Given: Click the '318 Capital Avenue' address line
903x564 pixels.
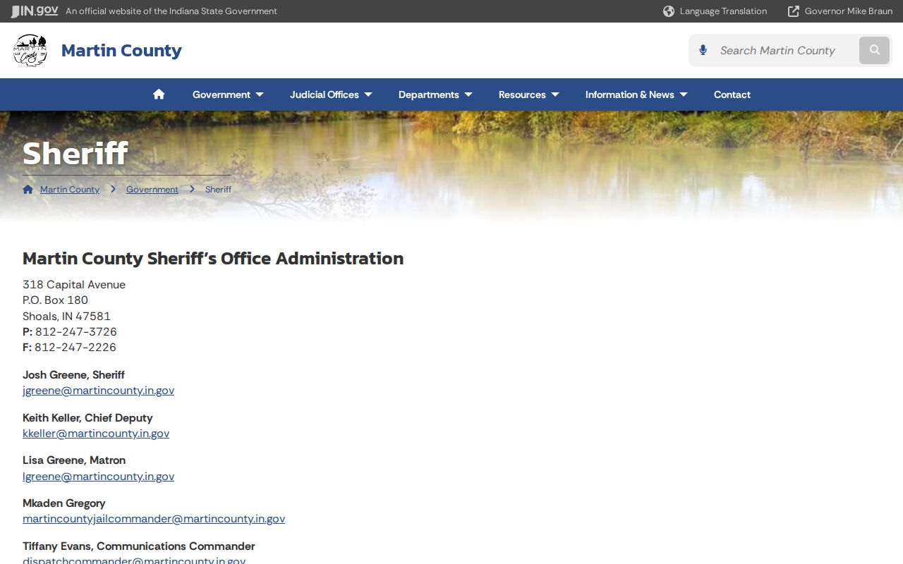Looking at the screenshot, I should click(x=74, y=285).
